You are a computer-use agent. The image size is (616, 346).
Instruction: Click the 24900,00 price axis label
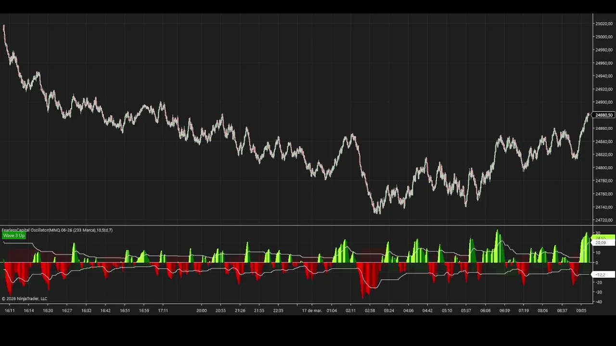tap(604, 102)
